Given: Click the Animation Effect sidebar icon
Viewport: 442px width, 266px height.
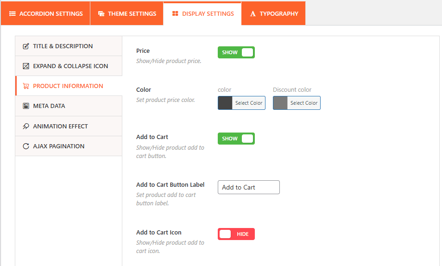Looking at the screenshot, I should coord(26,126).
